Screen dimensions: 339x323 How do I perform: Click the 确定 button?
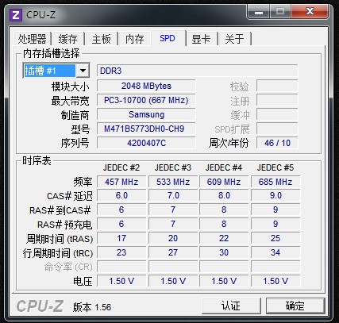click(x=295, y=306)
